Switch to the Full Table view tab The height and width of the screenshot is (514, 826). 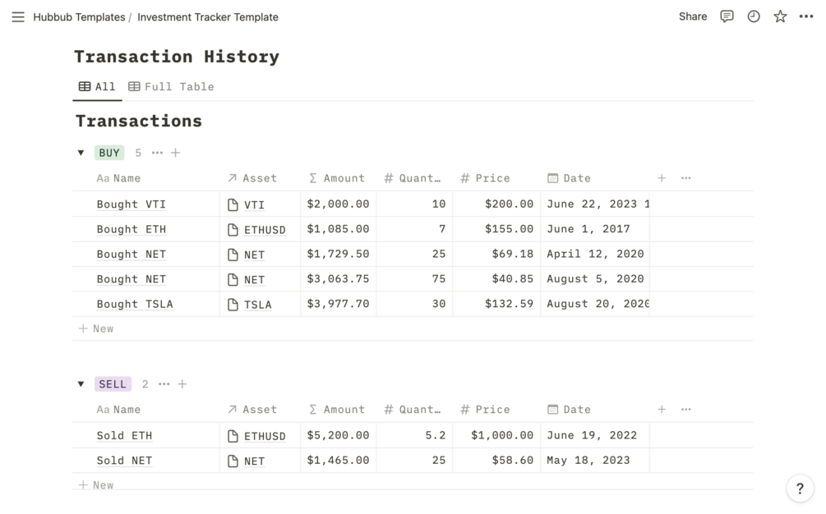(171, 86)
